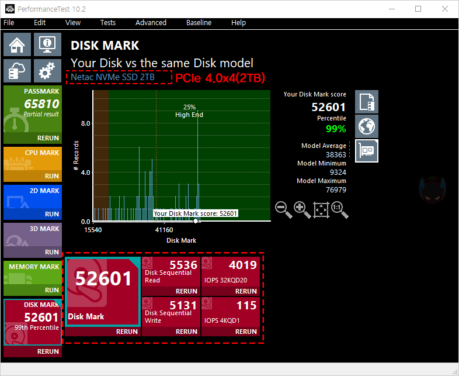Image resolution: width=459 pixels, height=376 pixels.
Task: Click the Model Maximum value 76979
Action: pos(336,189)
